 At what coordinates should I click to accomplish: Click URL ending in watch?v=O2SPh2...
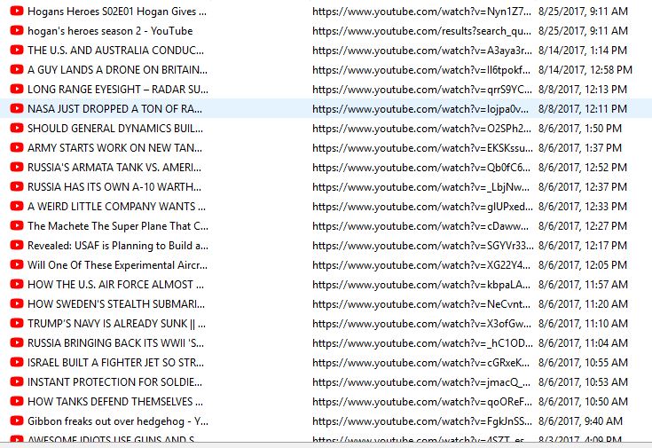point(421,129)
